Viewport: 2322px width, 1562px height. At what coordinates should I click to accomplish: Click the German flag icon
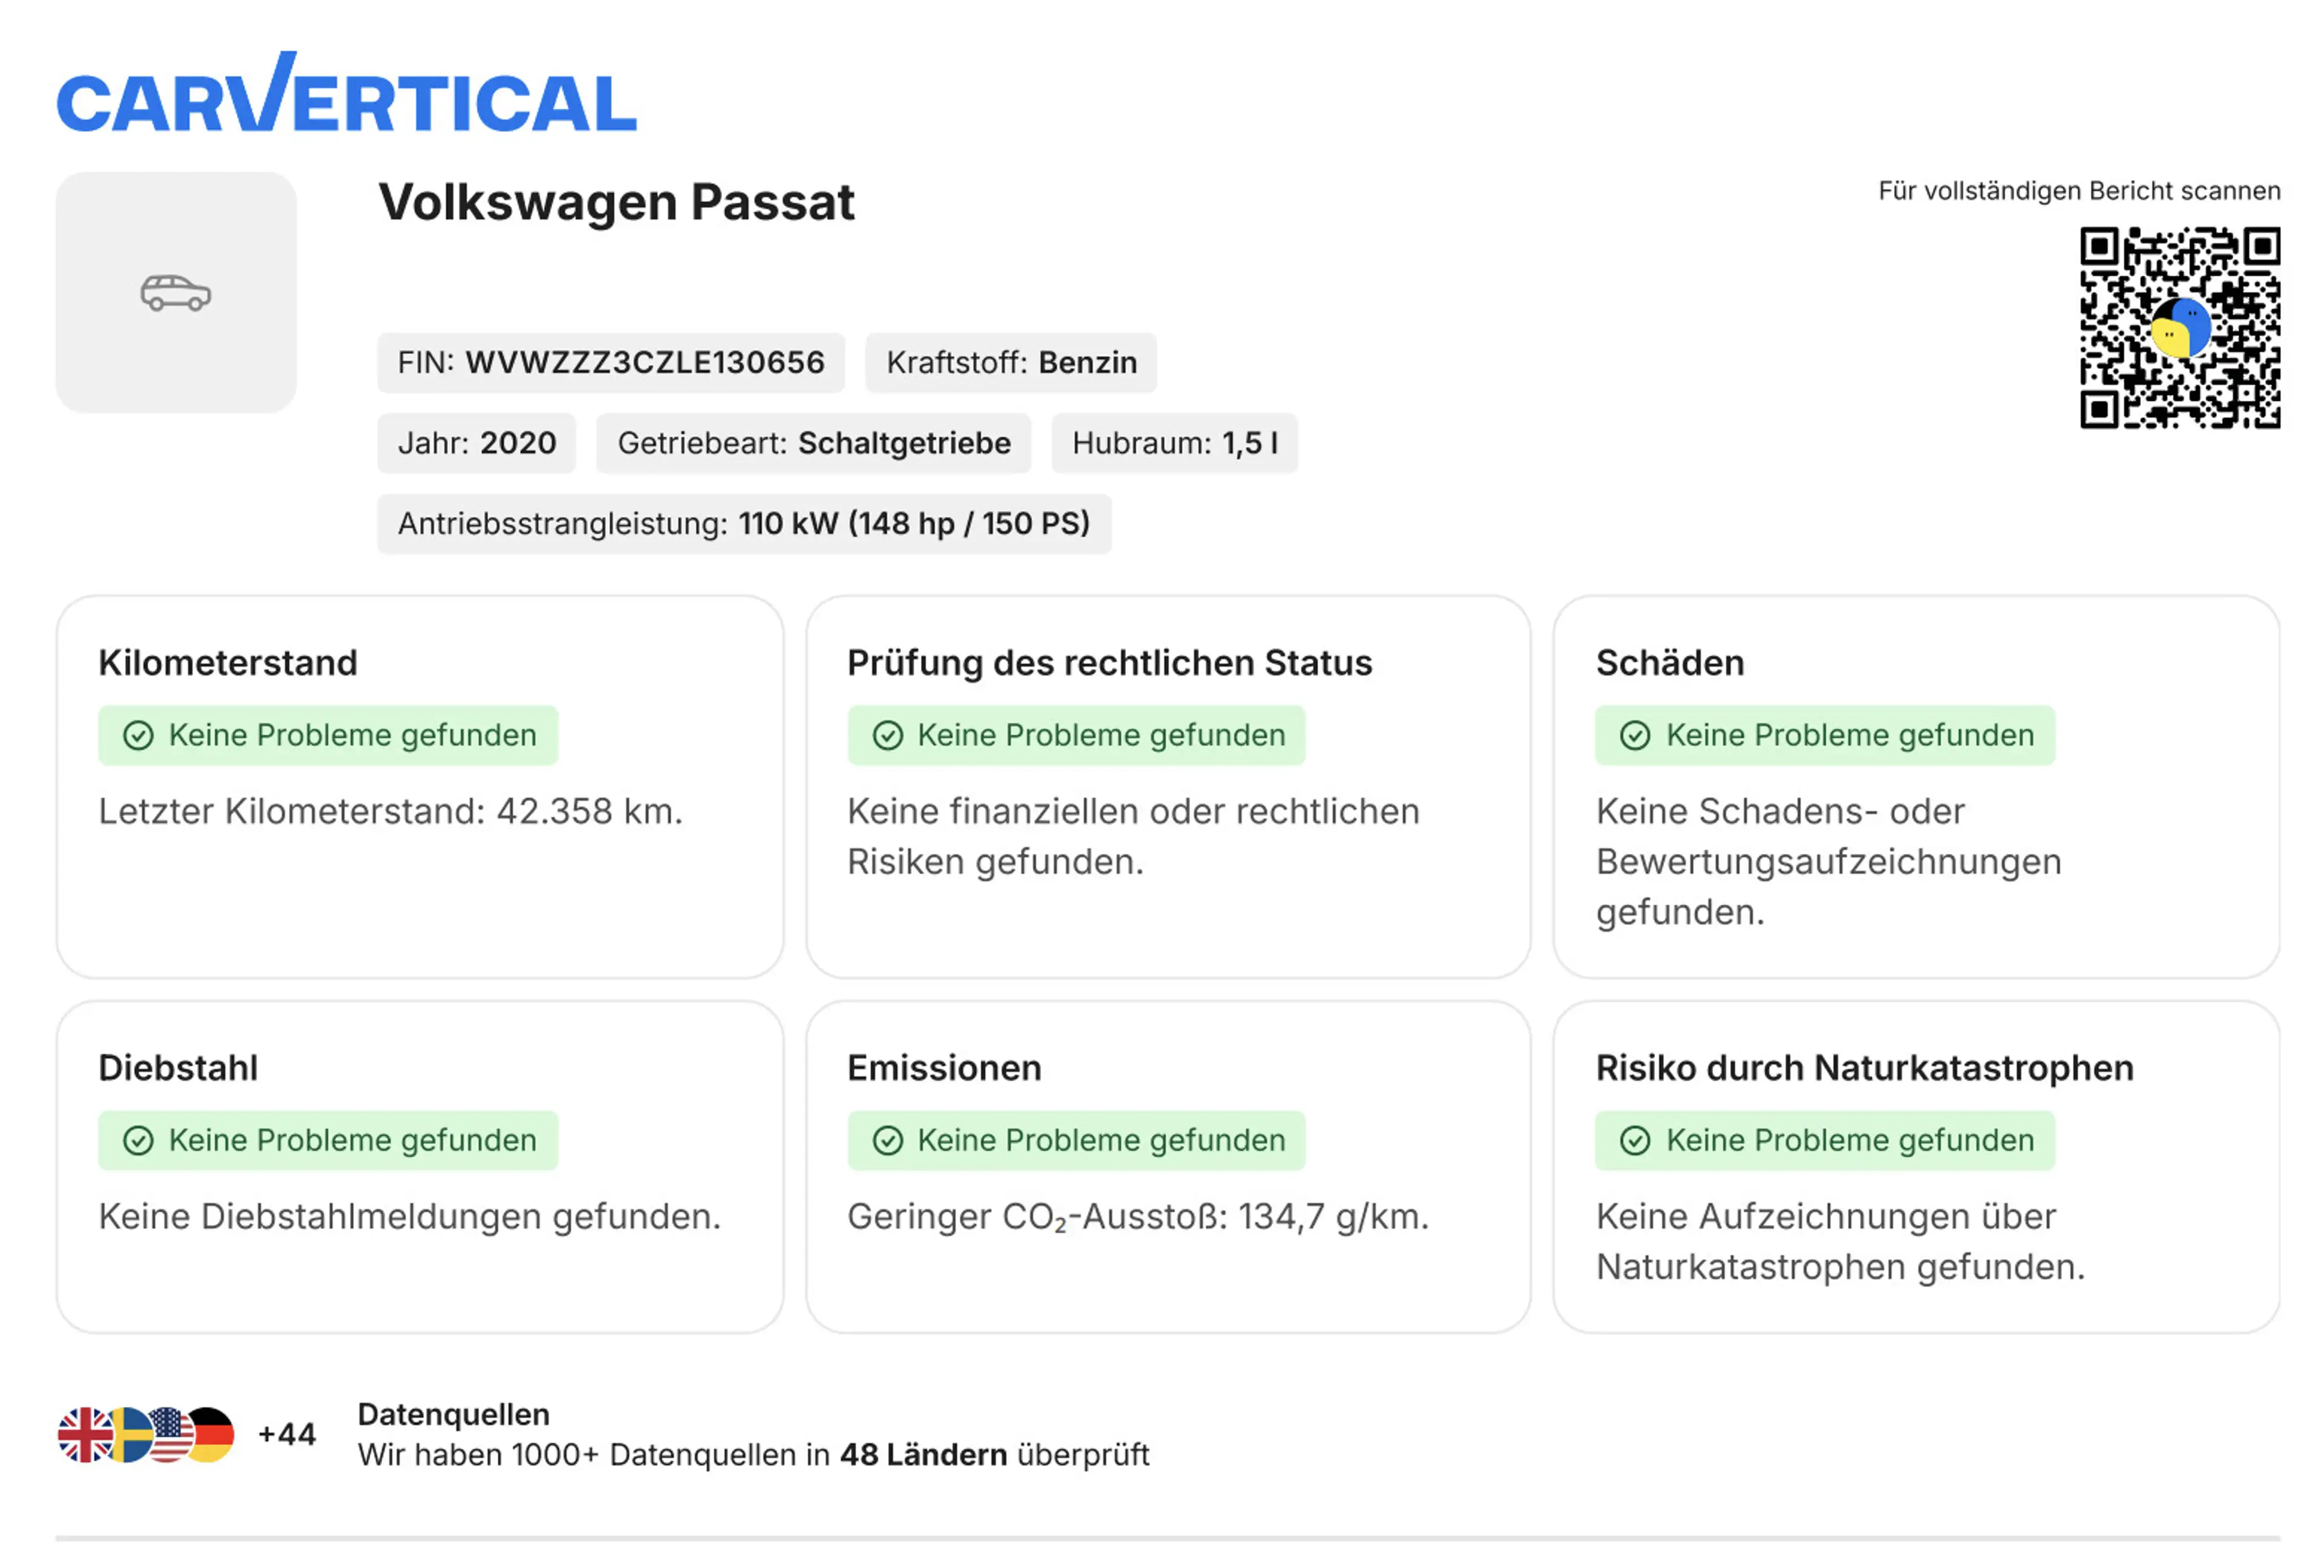point(211,1434)
